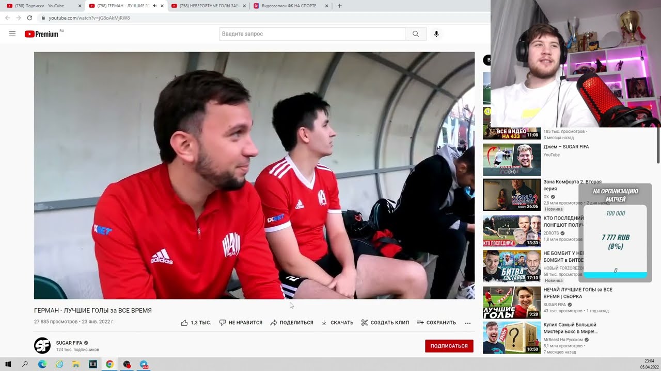Go to YouTube Premium home logo
Image resolution: width=661 pixels, height=371 pixels.
click(42, 34)
